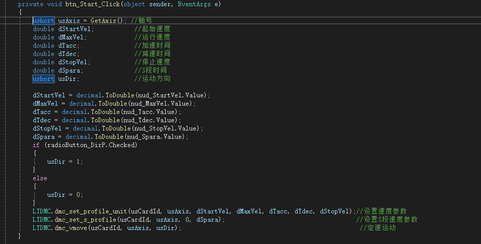The image size is (481, 244).
Task: Click the btn_Start_Click method name
Action: pos(92,4)
